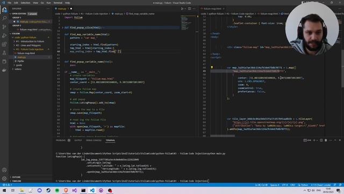Open the purple Visual Studio taskbar icon
Image resolution: width=344 pixels, height=194 pixels.
[x=75, y=190]
